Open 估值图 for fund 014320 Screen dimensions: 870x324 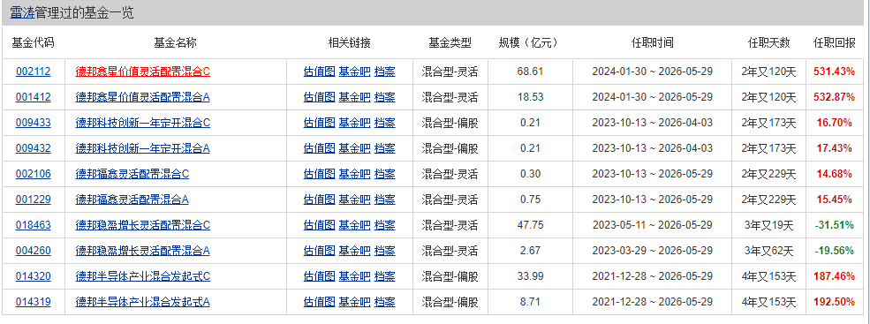click(319, 276)
